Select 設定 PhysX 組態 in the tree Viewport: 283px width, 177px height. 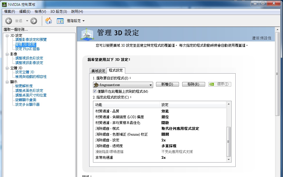pos(27,49)
